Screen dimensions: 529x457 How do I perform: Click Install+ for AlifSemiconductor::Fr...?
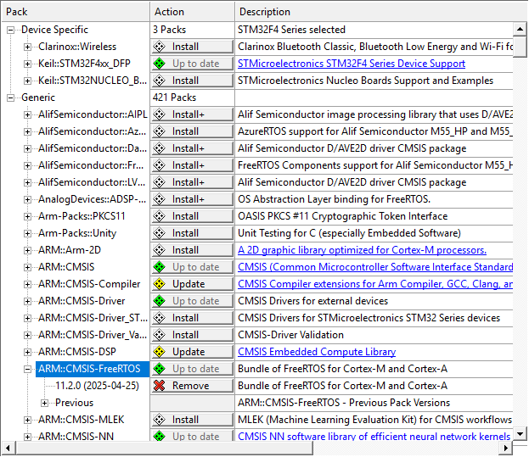pyautogui.click(x=192, y=165)
